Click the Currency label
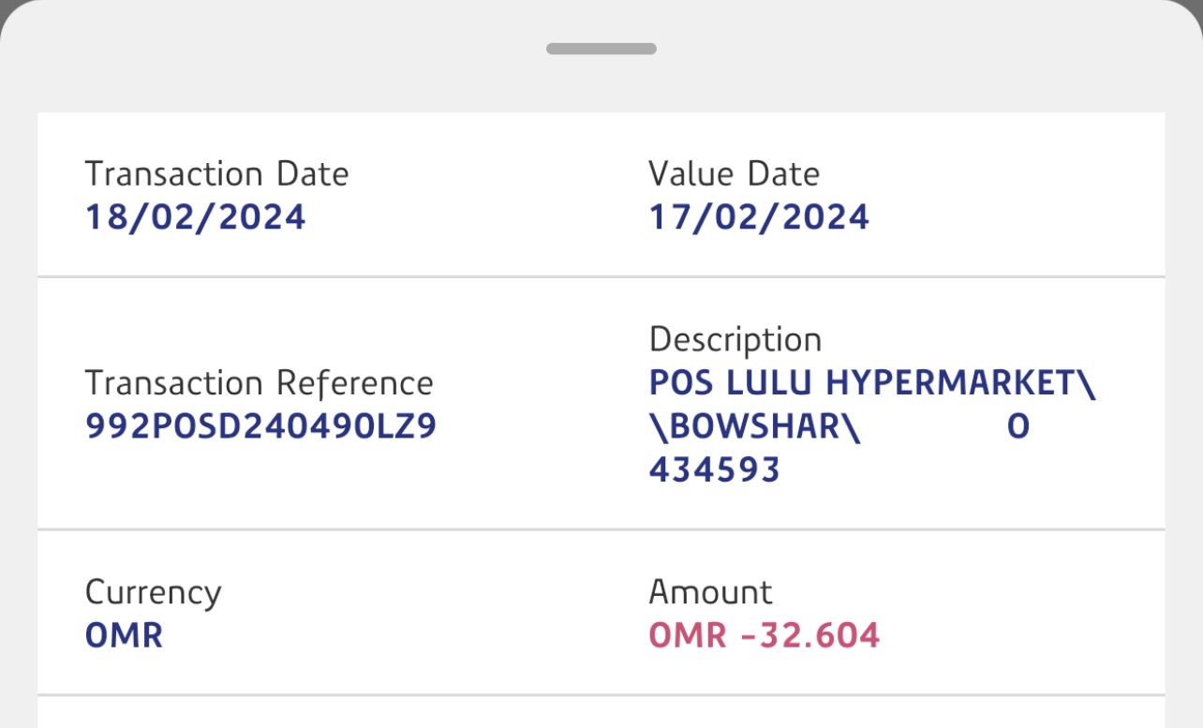This screenshot has width=1203, height=728. click(x=153, y=592)
